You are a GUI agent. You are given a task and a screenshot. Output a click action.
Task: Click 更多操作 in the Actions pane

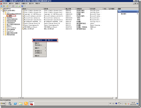click(124, 14)
